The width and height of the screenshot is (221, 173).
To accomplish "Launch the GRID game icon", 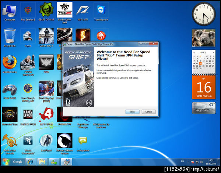I will coord(46,64).
